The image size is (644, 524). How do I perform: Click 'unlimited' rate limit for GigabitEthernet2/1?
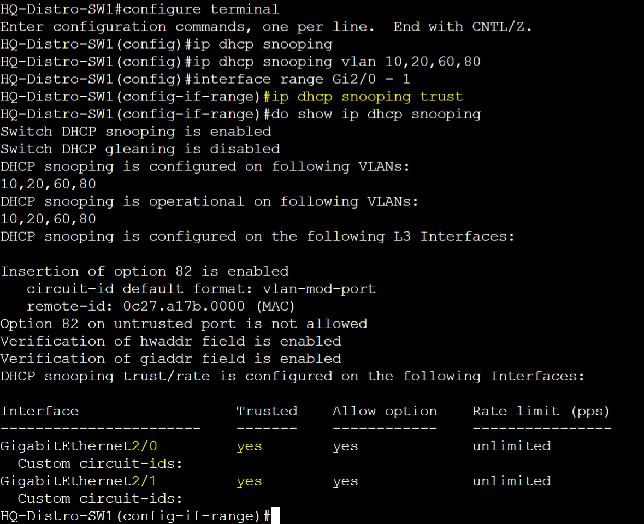(x=511, y=481)
